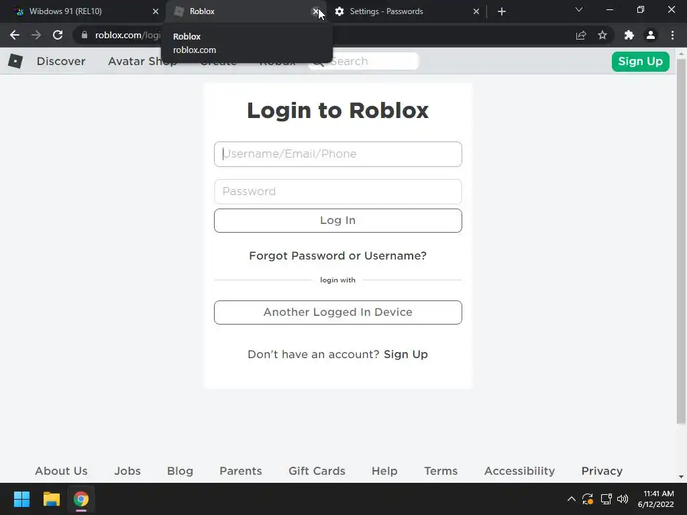Image resolution: width=687 pixels, height=515 pixels.
Task: Click the Roblox logo icon
Action: pyautogui.click(x=15, y=61)
